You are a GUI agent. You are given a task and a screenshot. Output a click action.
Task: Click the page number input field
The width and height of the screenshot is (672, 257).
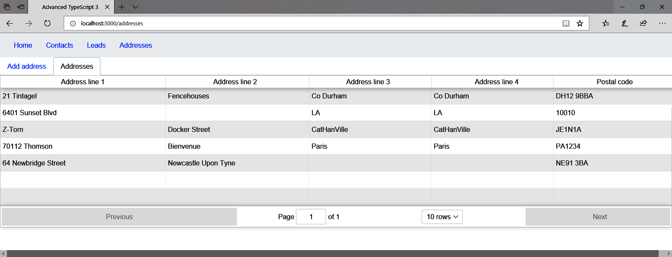pos(311,217)
